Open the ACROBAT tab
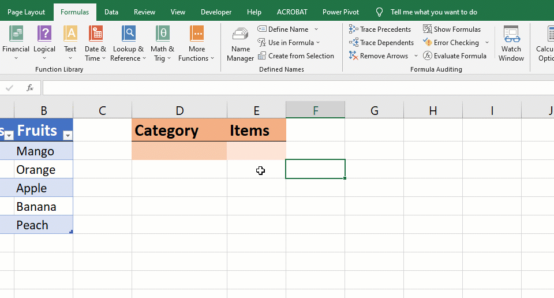The width and height of the screenshot is (554, 298). tap(292, 12)
